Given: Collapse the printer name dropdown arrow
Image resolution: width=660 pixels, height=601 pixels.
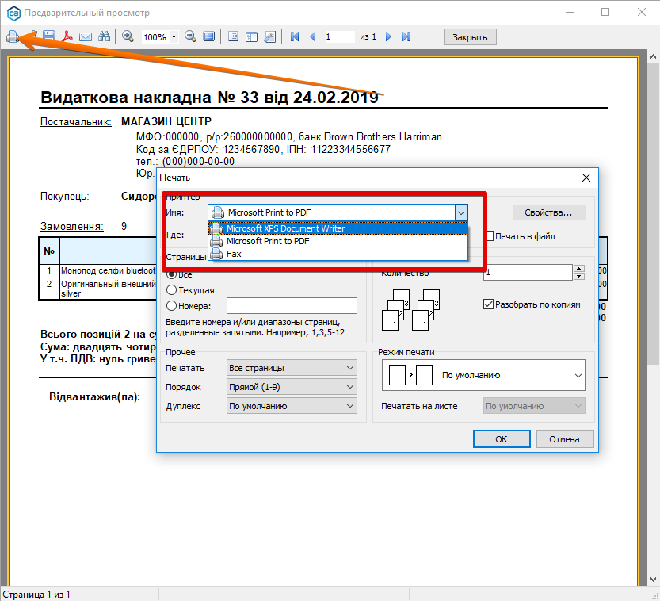Looking at the screenshot, I should pos(461,212).
